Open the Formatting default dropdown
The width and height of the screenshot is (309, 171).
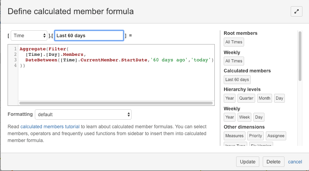pyautogui.click(x=83, y=114)
